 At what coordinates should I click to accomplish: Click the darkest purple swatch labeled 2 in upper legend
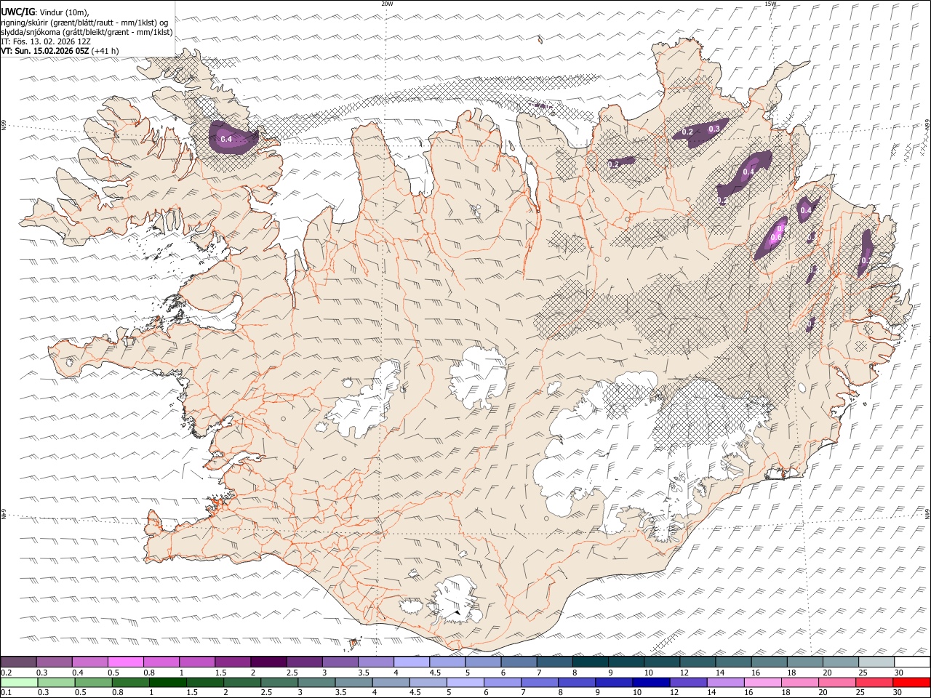pos(268,662)
